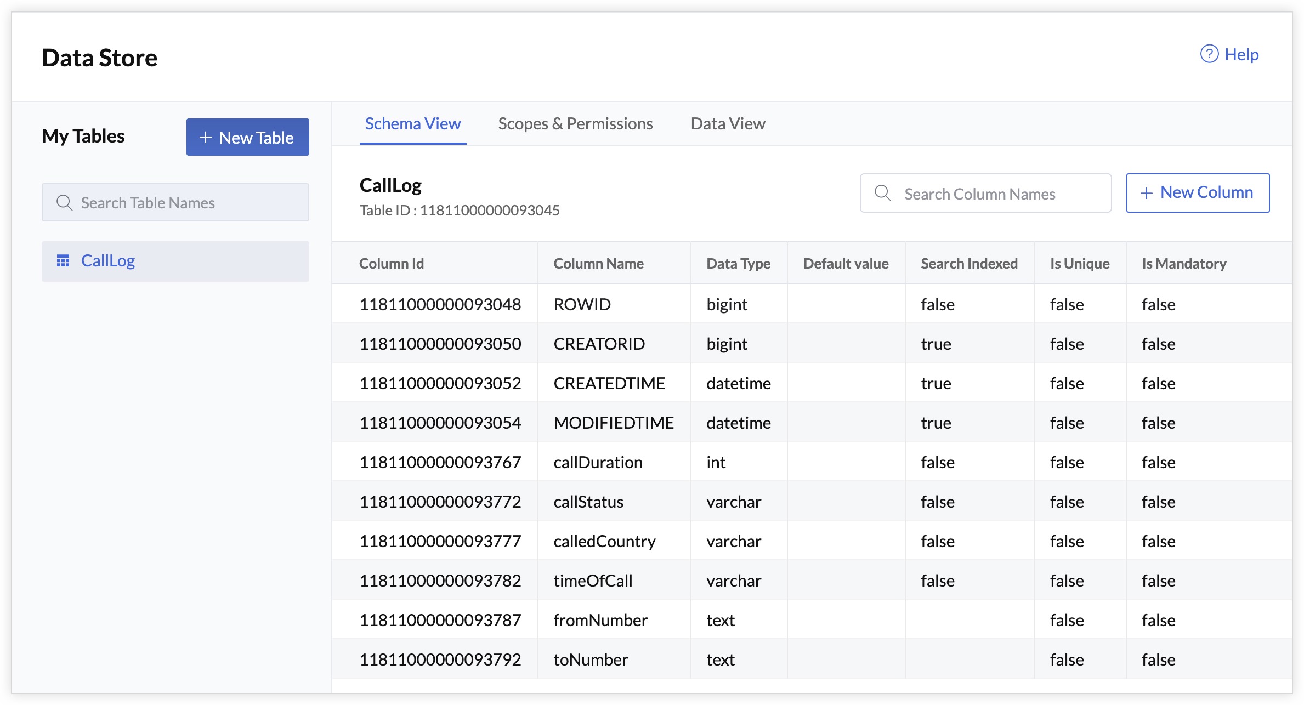The image size is (1304, 705).
Task: Open the Scopes & Permissions tab
Action: tap(575, 124)
